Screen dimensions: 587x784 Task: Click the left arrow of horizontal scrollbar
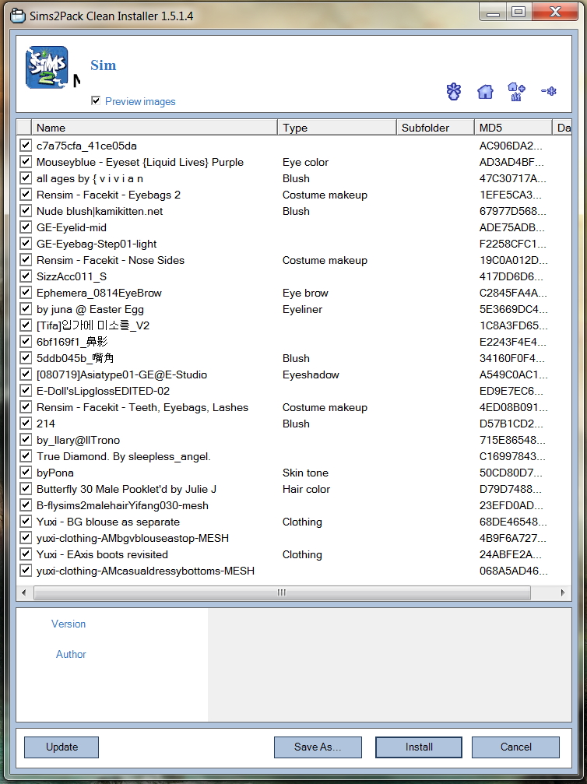coord(23,592)
